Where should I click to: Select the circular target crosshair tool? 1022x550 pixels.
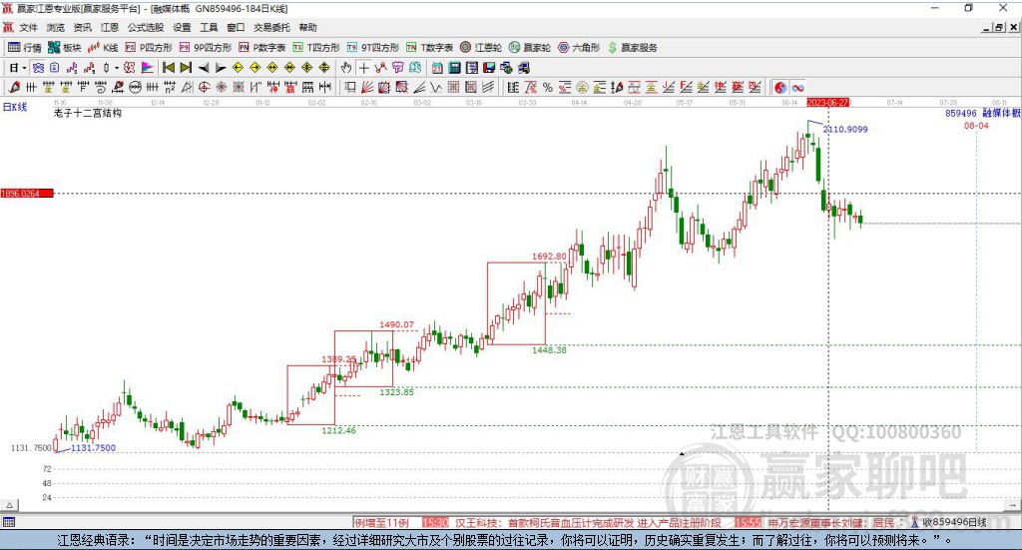pyautogui.click(x=204, y=87)
